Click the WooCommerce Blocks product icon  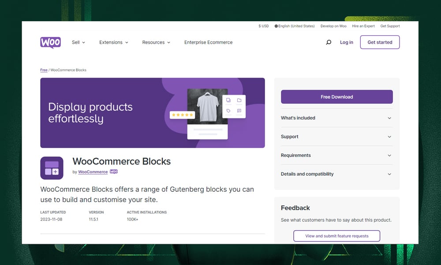(x=52, y=168)
